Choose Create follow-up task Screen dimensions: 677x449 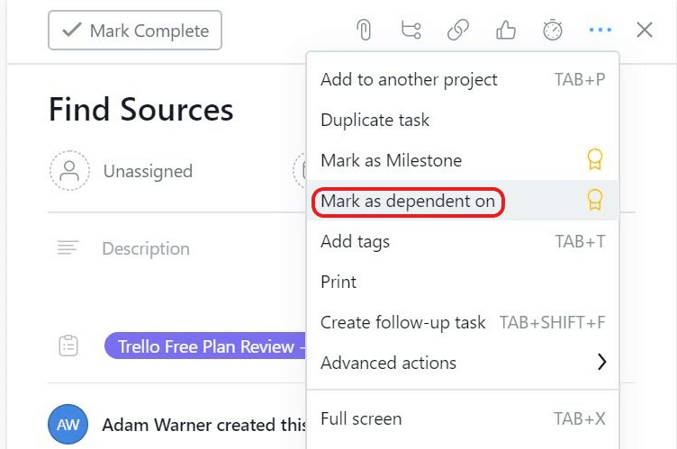(x=403, y=322)
